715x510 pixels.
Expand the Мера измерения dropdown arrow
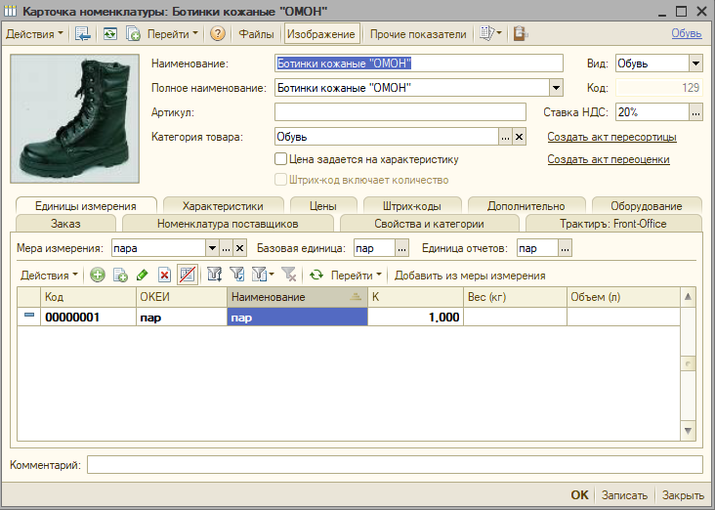click(x=212, y=248)
